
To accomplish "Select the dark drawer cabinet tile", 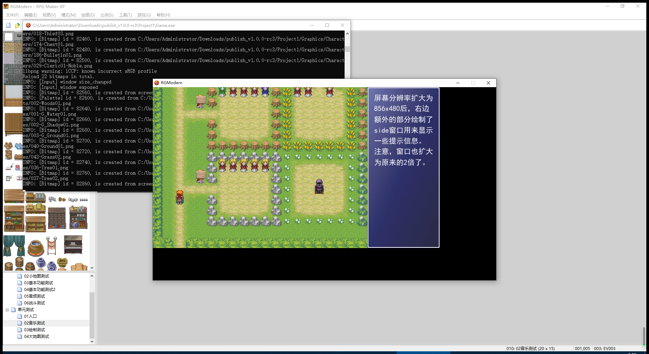I will [57, 218].
